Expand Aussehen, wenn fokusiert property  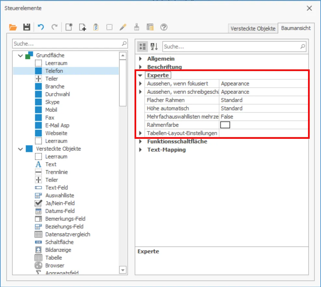(140, 84)
